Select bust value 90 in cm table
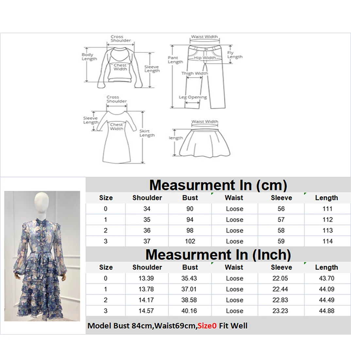 click(190, 209)
